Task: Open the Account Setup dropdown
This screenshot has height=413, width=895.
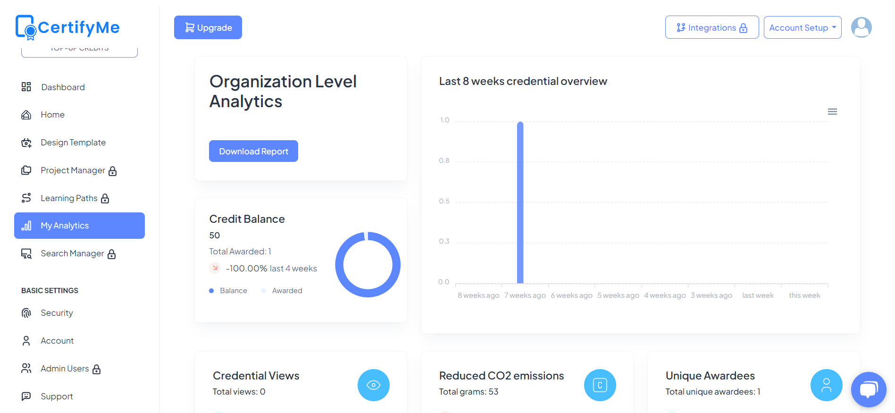Action: point(803,27)
